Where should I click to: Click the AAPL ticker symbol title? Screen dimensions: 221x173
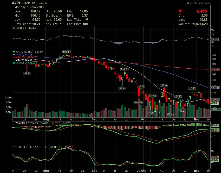pos(16,3)
